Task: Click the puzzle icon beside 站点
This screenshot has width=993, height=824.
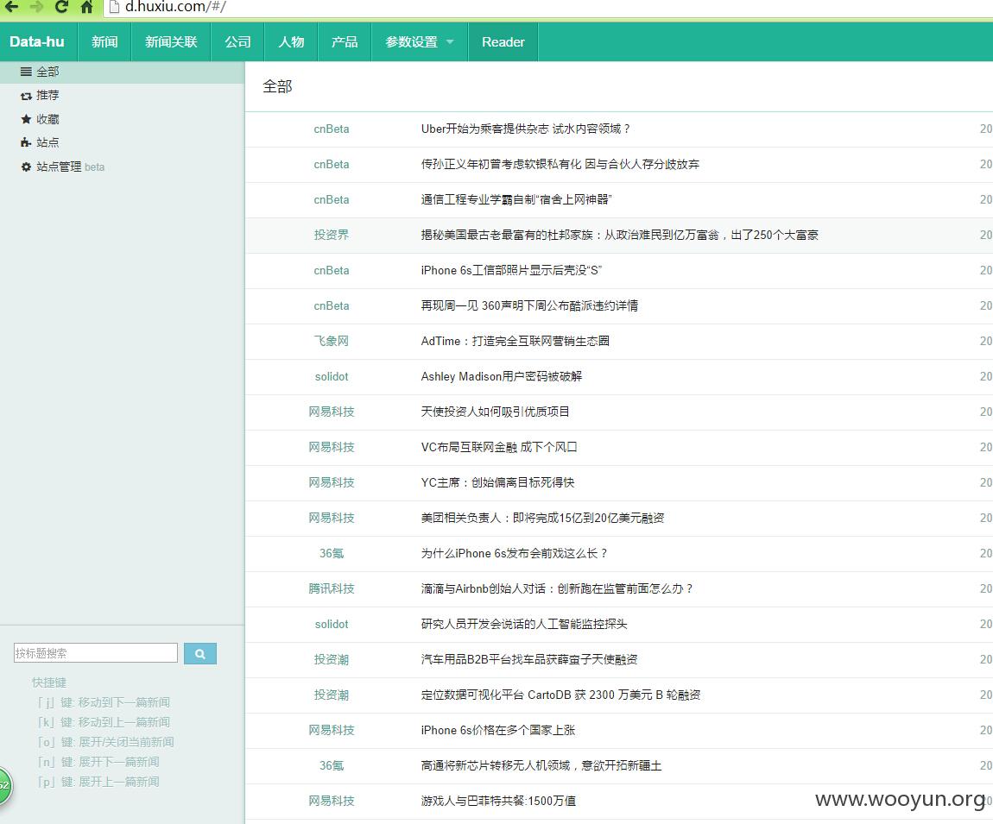Action: [26, 142]
